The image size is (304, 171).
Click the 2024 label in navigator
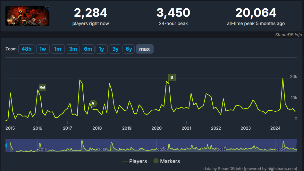[x=281, y=150]
